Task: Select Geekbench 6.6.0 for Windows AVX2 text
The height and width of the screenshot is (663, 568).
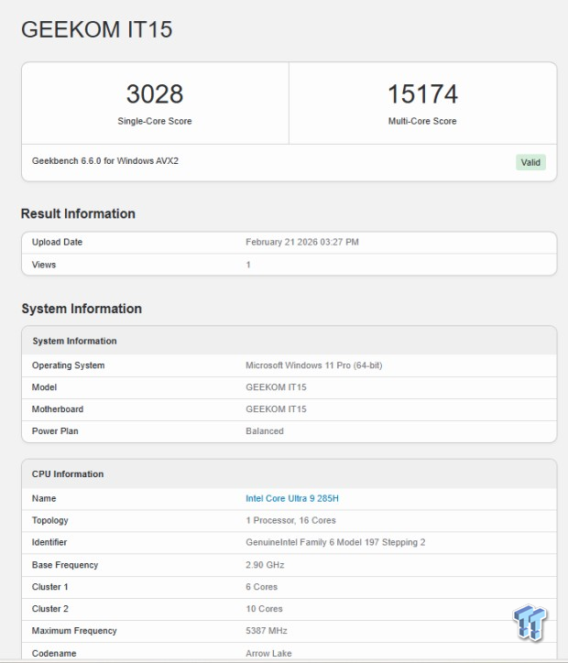Action: pos(105,161)
